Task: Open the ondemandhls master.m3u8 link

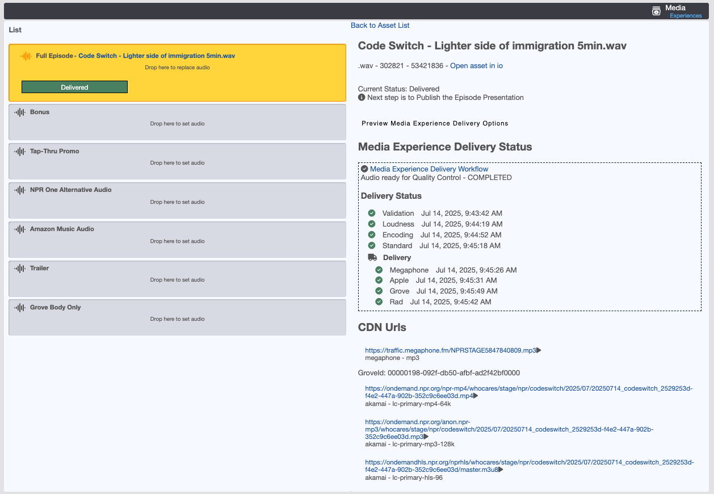Action: tap(529, 466)
